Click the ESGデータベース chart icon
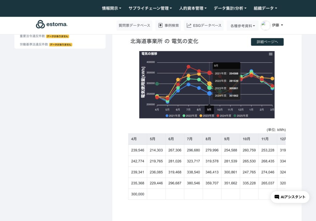 click(x=189, y=26)
